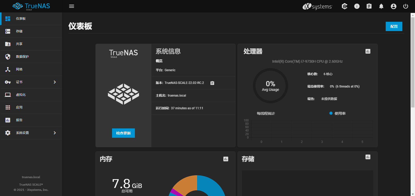Open 存储 widget reports chart icon
This screenshot has width=415, height=196.
pos(368,157)
